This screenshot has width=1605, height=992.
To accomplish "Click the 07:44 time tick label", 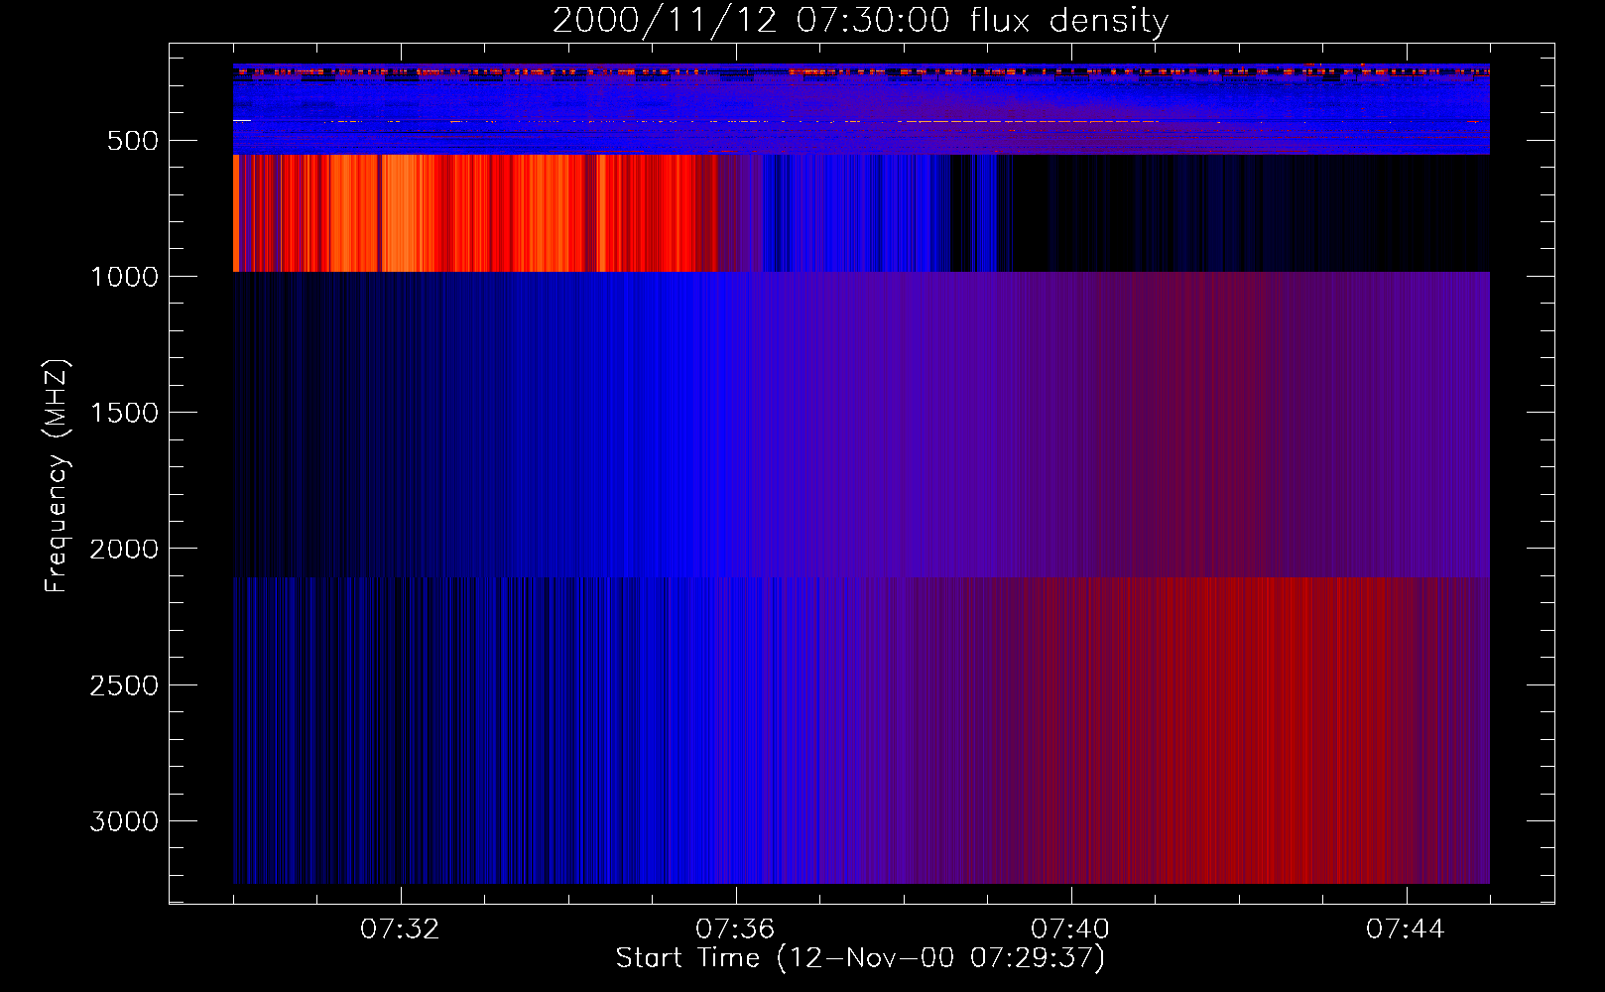I will tap(1406, 930).
